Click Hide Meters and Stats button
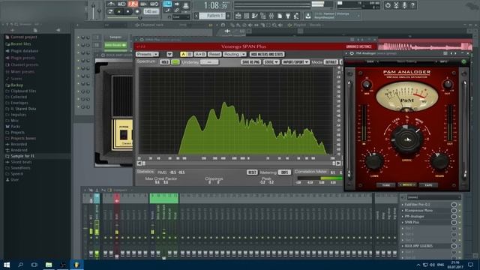Screen dimensions: 480x270 click(x=267, y=54)
